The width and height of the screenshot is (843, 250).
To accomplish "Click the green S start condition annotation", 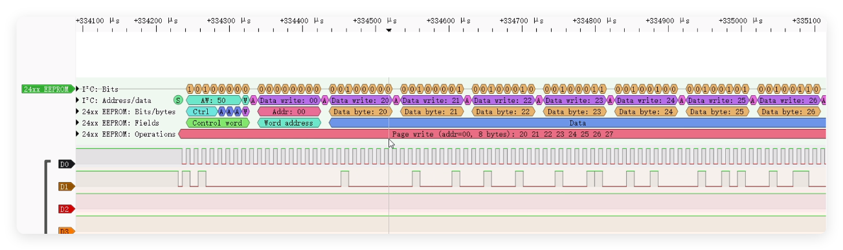I will coord(178,100).
